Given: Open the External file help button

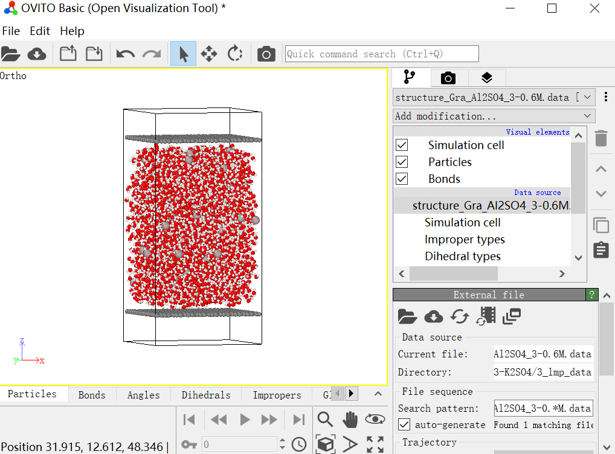Looking at the screenshot, I should tap(591, 295).
